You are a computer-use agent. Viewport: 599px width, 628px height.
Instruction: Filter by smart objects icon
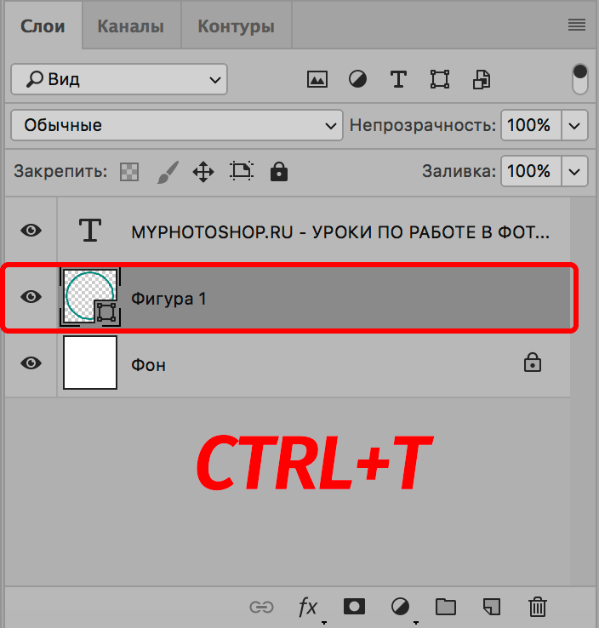(482, 79)
